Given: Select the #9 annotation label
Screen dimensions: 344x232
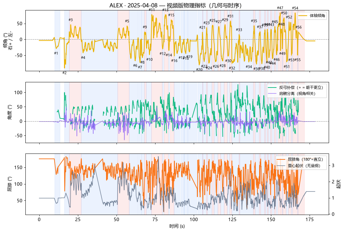Looking at the screenshot, I should click(145, 27).
